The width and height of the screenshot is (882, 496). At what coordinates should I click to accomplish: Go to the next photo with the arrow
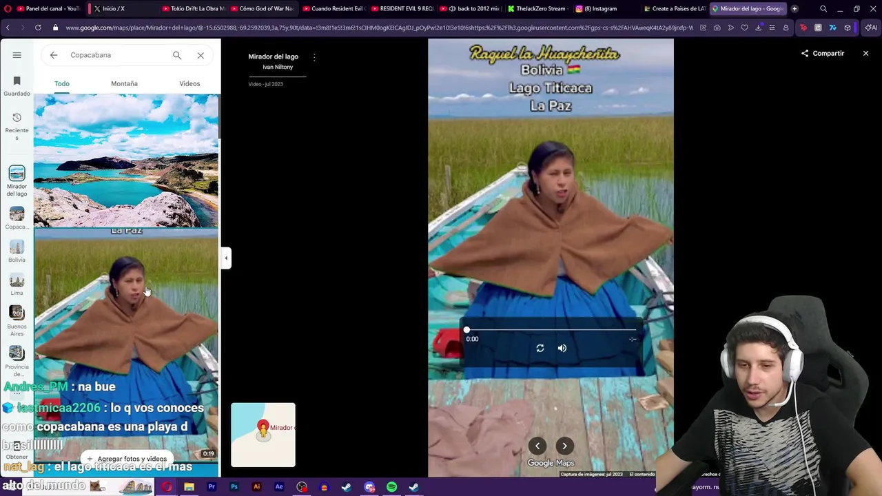click(564, 446)
